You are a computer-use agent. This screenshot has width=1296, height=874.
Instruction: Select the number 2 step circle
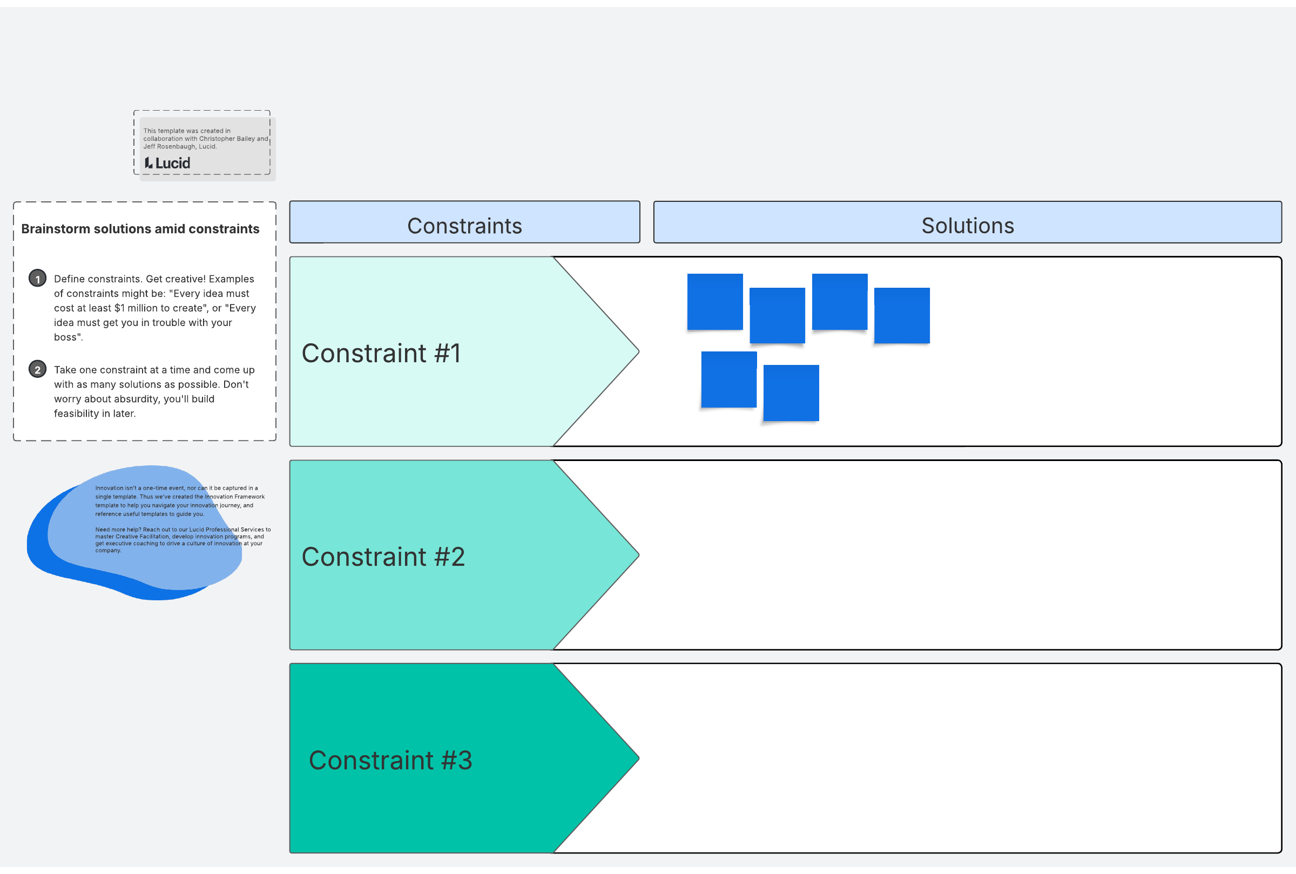click(37, 369)
